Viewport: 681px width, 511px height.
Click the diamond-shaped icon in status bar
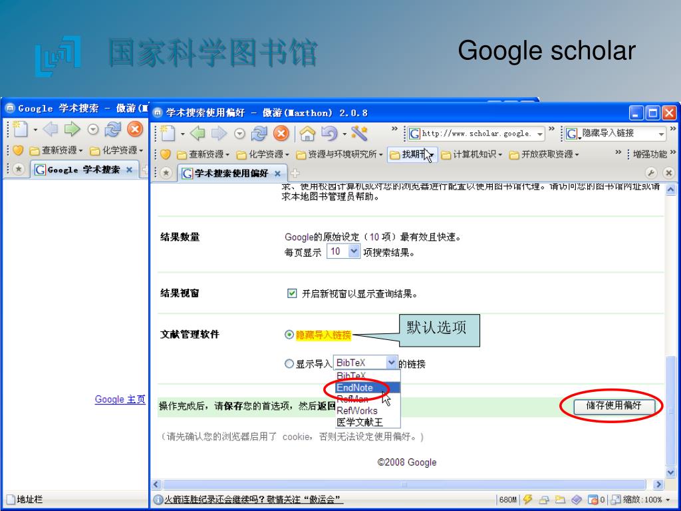point(576,500)
